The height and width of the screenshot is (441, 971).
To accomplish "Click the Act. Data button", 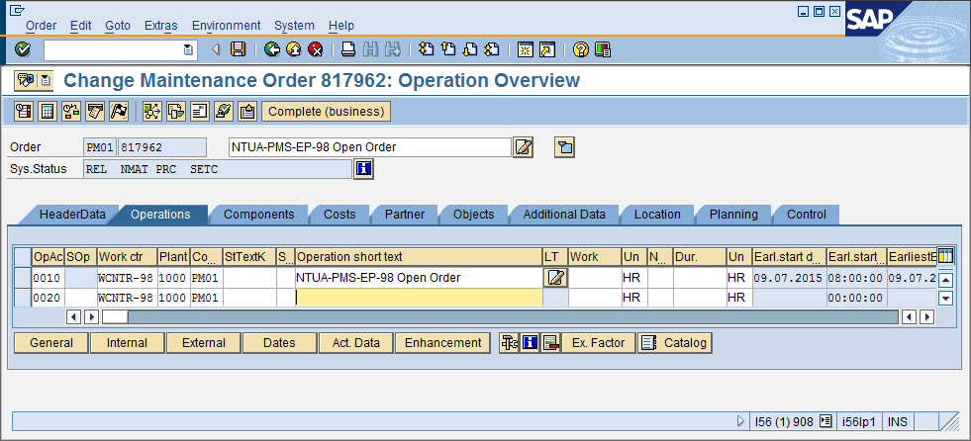I will pos(355,343).
